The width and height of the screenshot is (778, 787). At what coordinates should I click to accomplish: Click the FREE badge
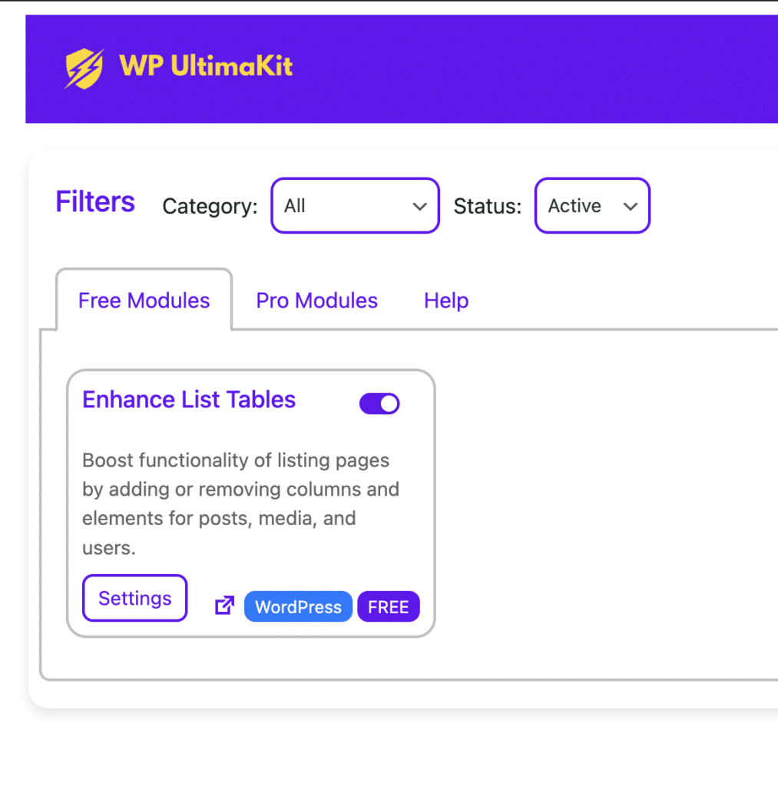[389, 607]
